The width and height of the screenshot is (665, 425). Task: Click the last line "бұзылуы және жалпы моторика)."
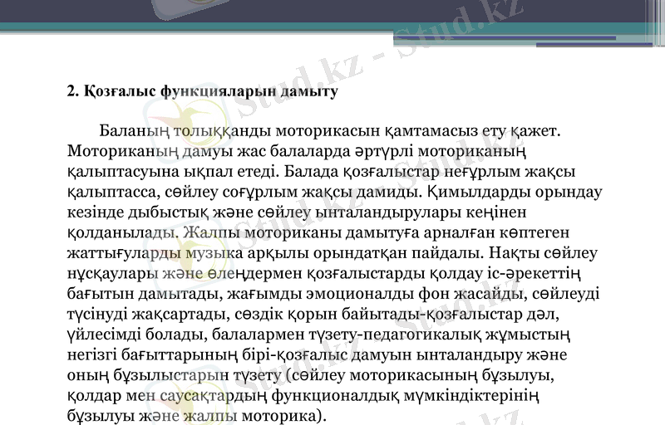[197, 415]
